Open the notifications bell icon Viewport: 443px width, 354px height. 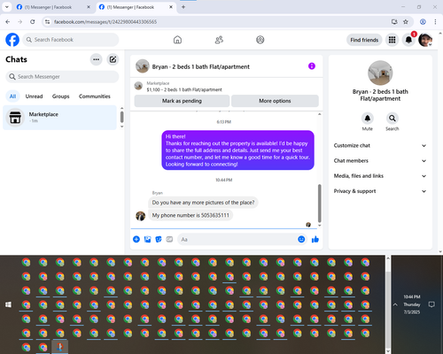pyautogui.click(x=408, y=40)
